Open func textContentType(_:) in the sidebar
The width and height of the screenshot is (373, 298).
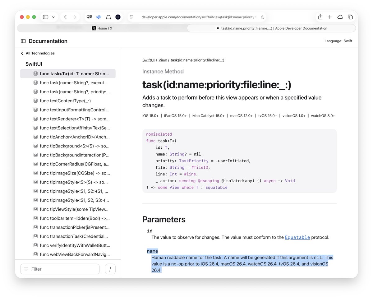coord(68,101)
